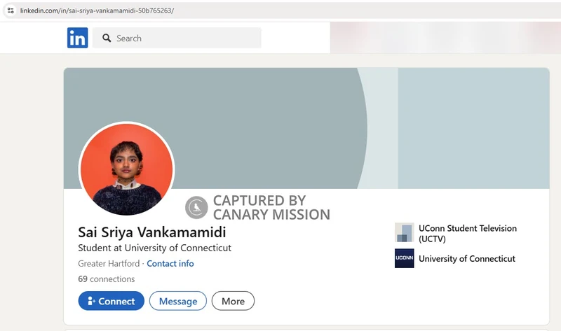This screenshot has height=331, width=561.
Task: Click the UCTV organization logo icon
Action: pos(405,232)
